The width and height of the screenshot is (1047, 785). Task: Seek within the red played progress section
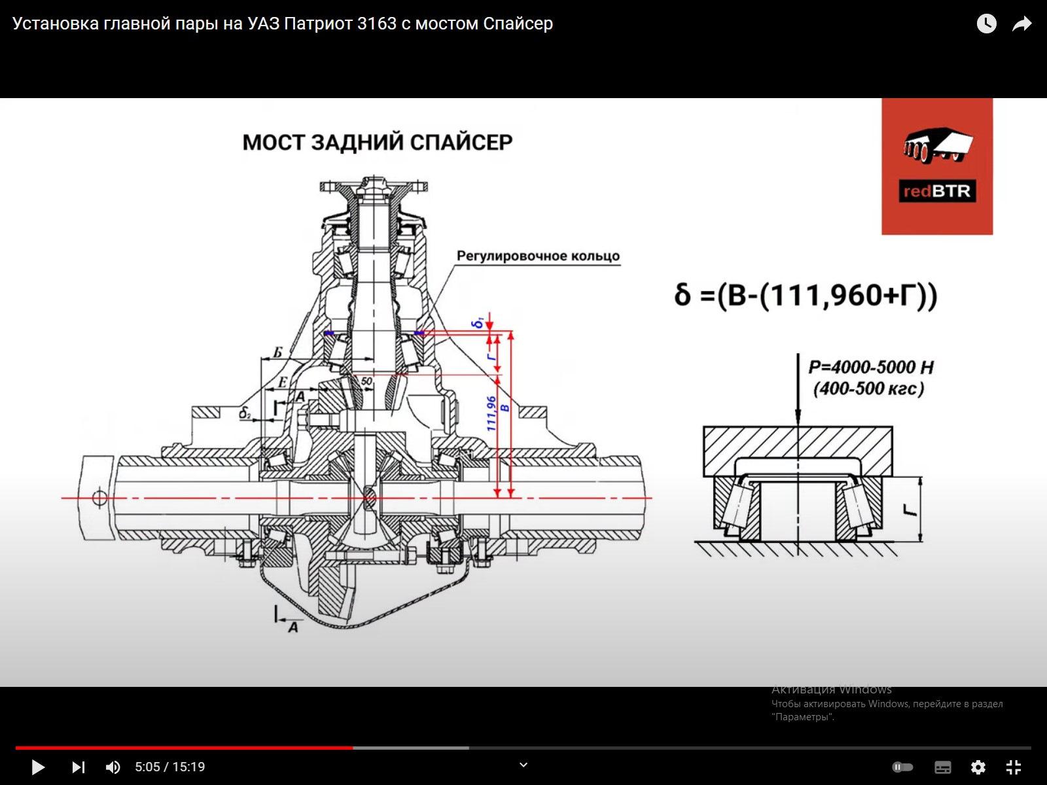pos(183,748)
